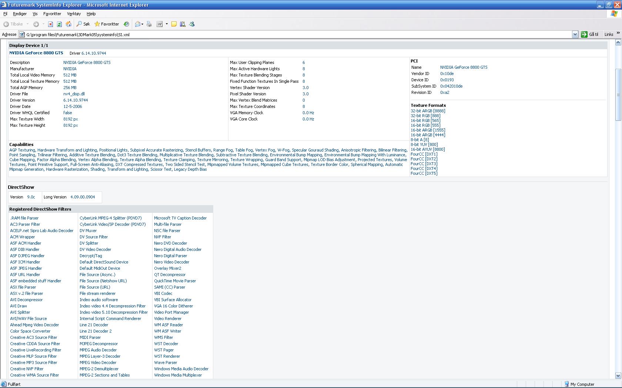Click the QuickTime Movie Parser entry
Viewport: 622px width, 388px height.
pos(175,281)
